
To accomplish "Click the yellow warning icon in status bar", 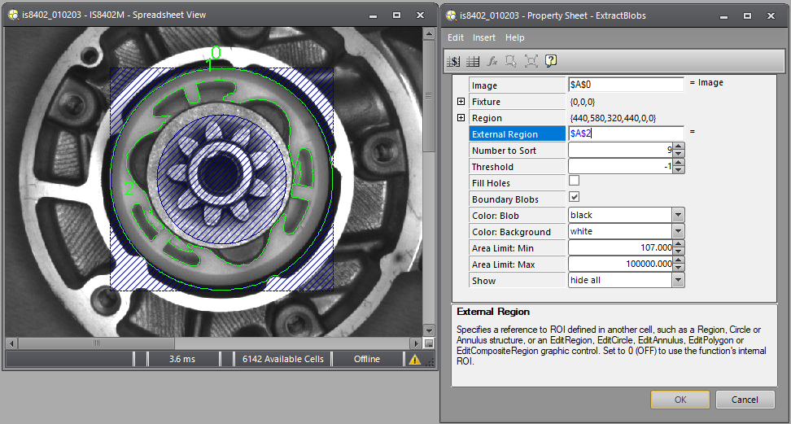I will (x=415, y=359).
